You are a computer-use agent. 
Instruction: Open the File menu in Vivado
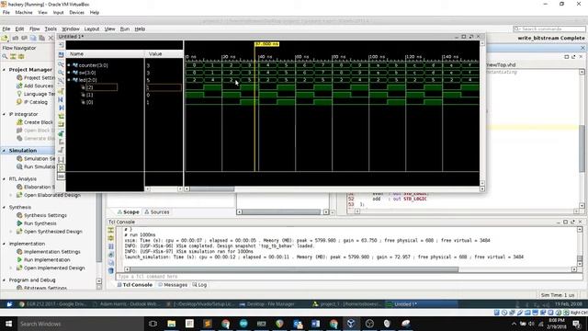pyautogui.click(x=6, y=29)
